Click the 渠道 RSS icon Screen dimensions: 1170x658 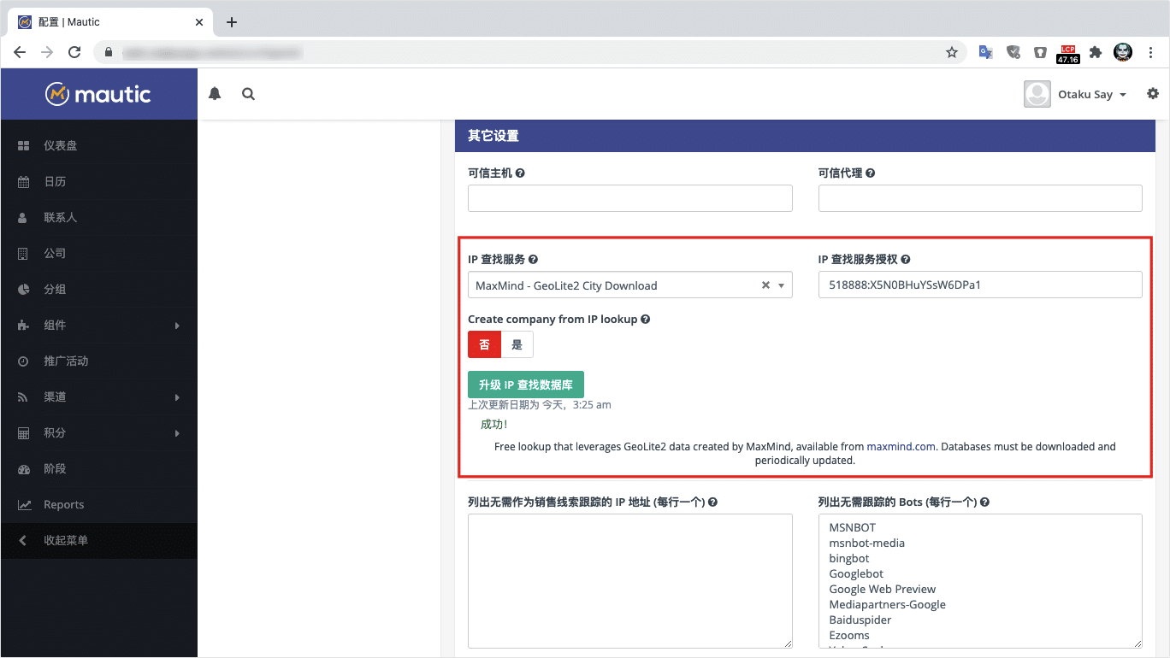[x=24, y=397]
